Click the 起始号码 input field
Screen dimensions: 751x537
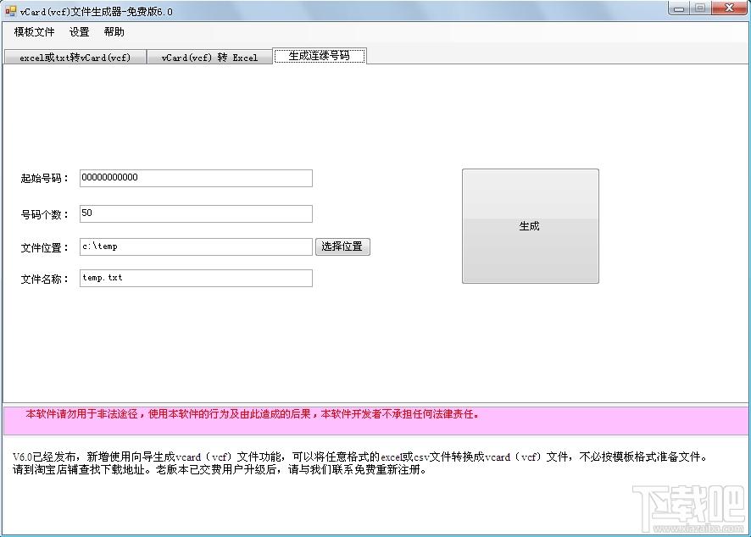point(196,178)
